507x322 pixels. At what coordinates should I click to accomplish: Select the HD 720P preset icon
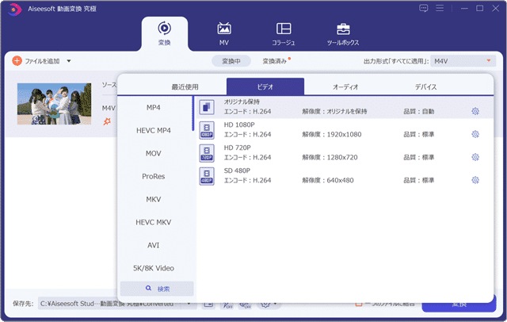pyautogui.click(x=207, y=153)
